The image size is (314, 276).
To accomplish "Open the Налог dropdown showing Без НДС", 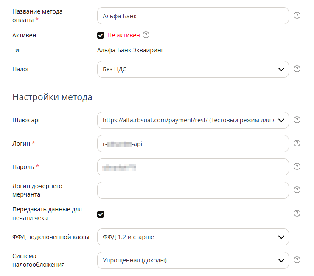I will 193,69.
